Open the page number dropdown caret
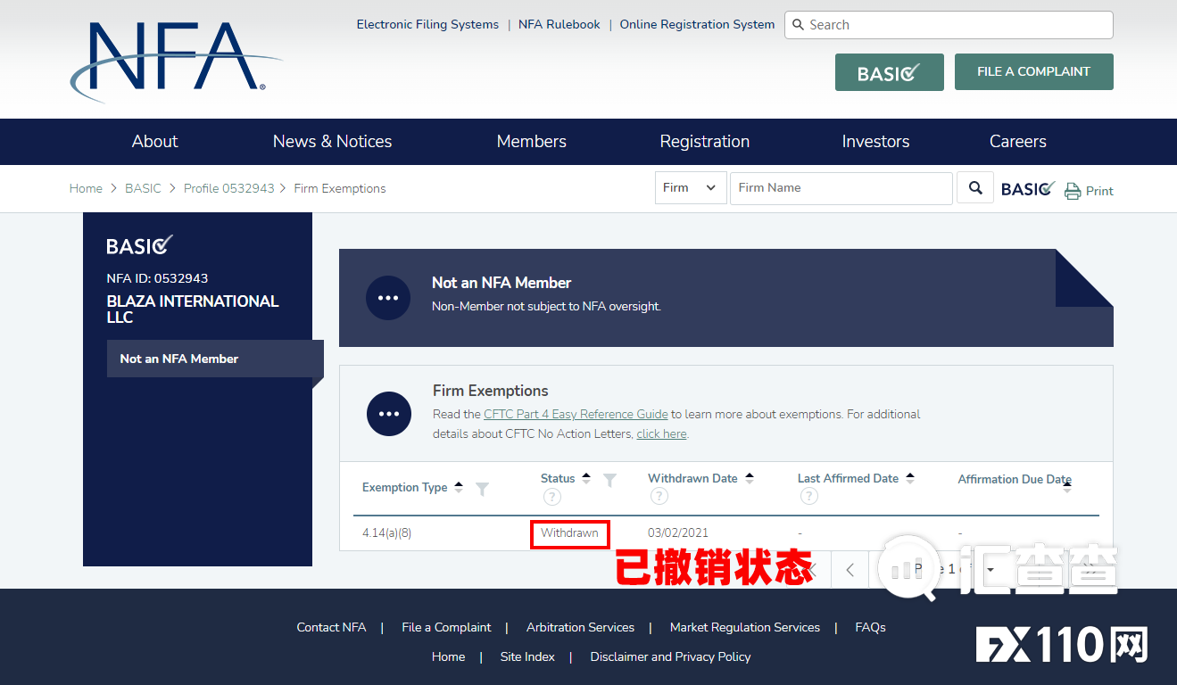Image resolution: width=1177 pixels, height=685 pixels. pyautogui.click(x=991, y=570)
